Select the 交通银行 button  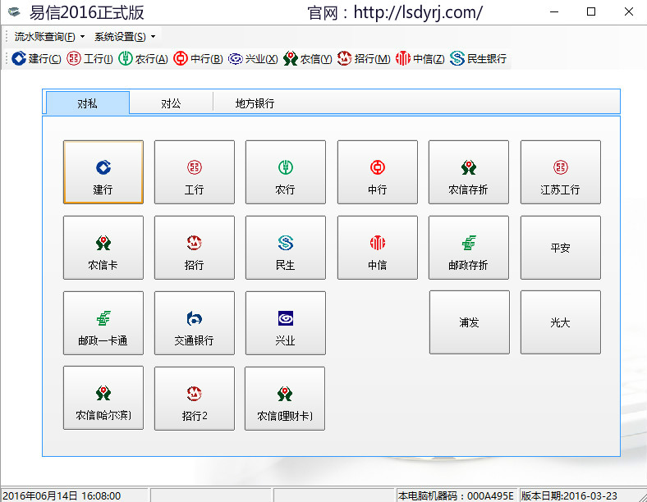[195, 323]
